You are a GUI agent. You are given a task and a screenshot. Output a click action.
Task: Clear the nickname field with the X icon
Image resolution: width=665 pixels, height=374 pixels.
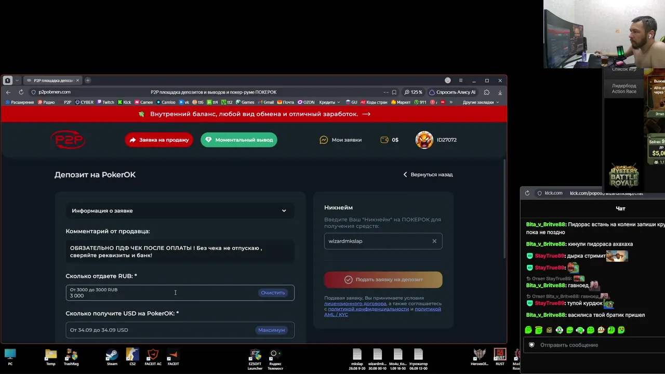click(434, 241)
